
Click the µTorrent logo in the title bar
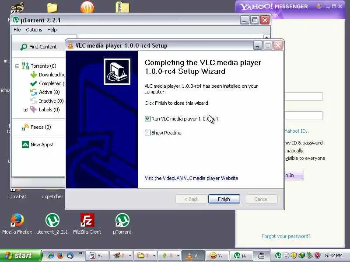pyautogui.click(x=16, y=20)
